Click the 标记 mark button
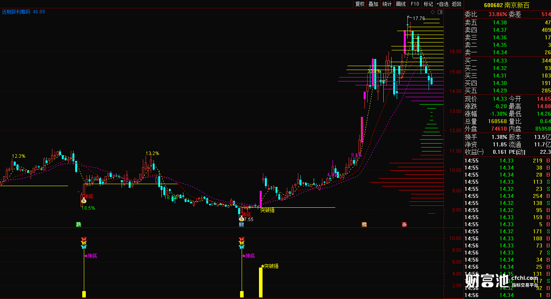Viewport: 551px width, 299px height. 428,4
